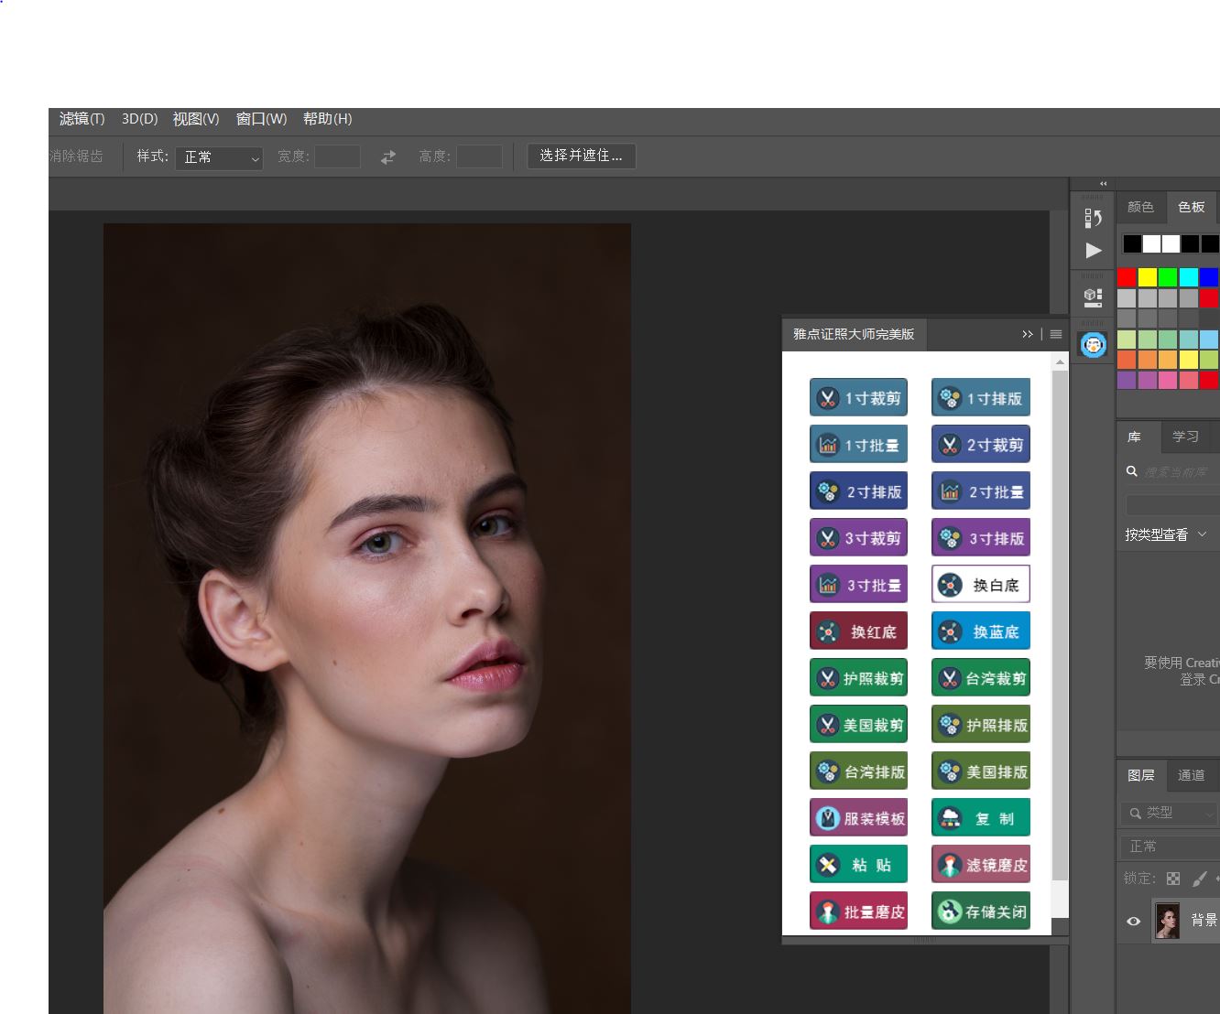
Task: Click the 复制 copy button
Action: (x=981, y=818)
